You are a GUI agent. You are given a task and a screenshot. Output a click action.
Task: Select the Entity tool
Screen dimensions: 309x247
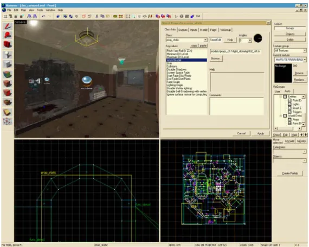8,55
